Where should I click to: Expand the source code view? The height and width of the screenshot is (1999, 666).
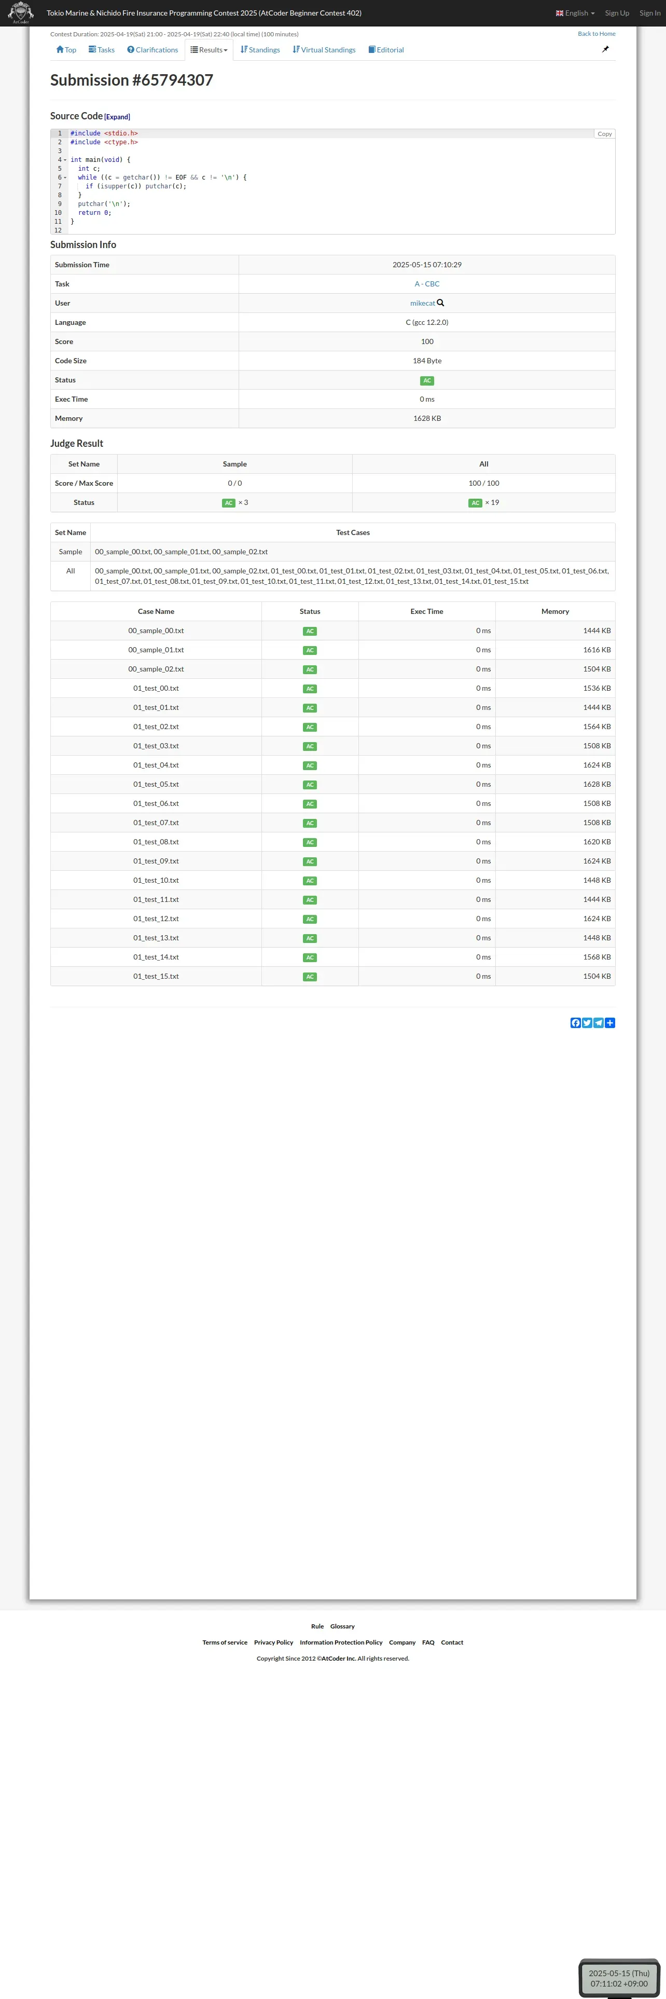coord(117,117)
